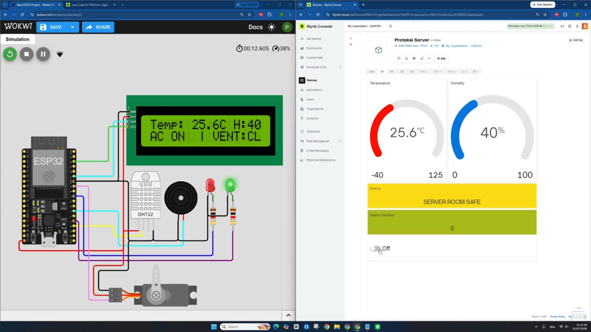The width and height of the screenshot is (591, 332).
Task: Open the organization dropdown My organization - 1365CM
Action: click(365, 26)
